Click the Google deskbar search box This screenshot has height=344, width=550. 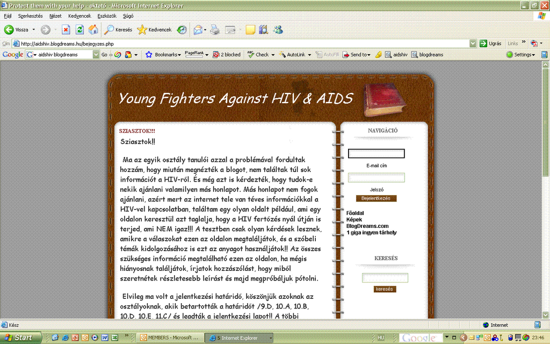tap(421, 338)
